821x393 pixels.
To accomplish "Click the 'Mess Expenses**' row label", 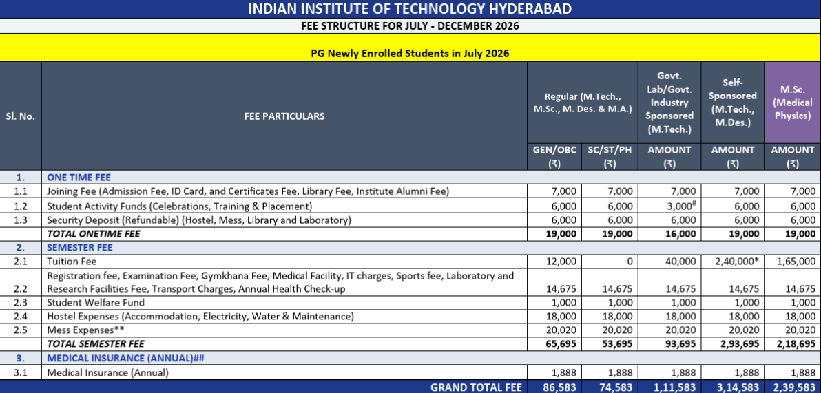I will (85, 330).
